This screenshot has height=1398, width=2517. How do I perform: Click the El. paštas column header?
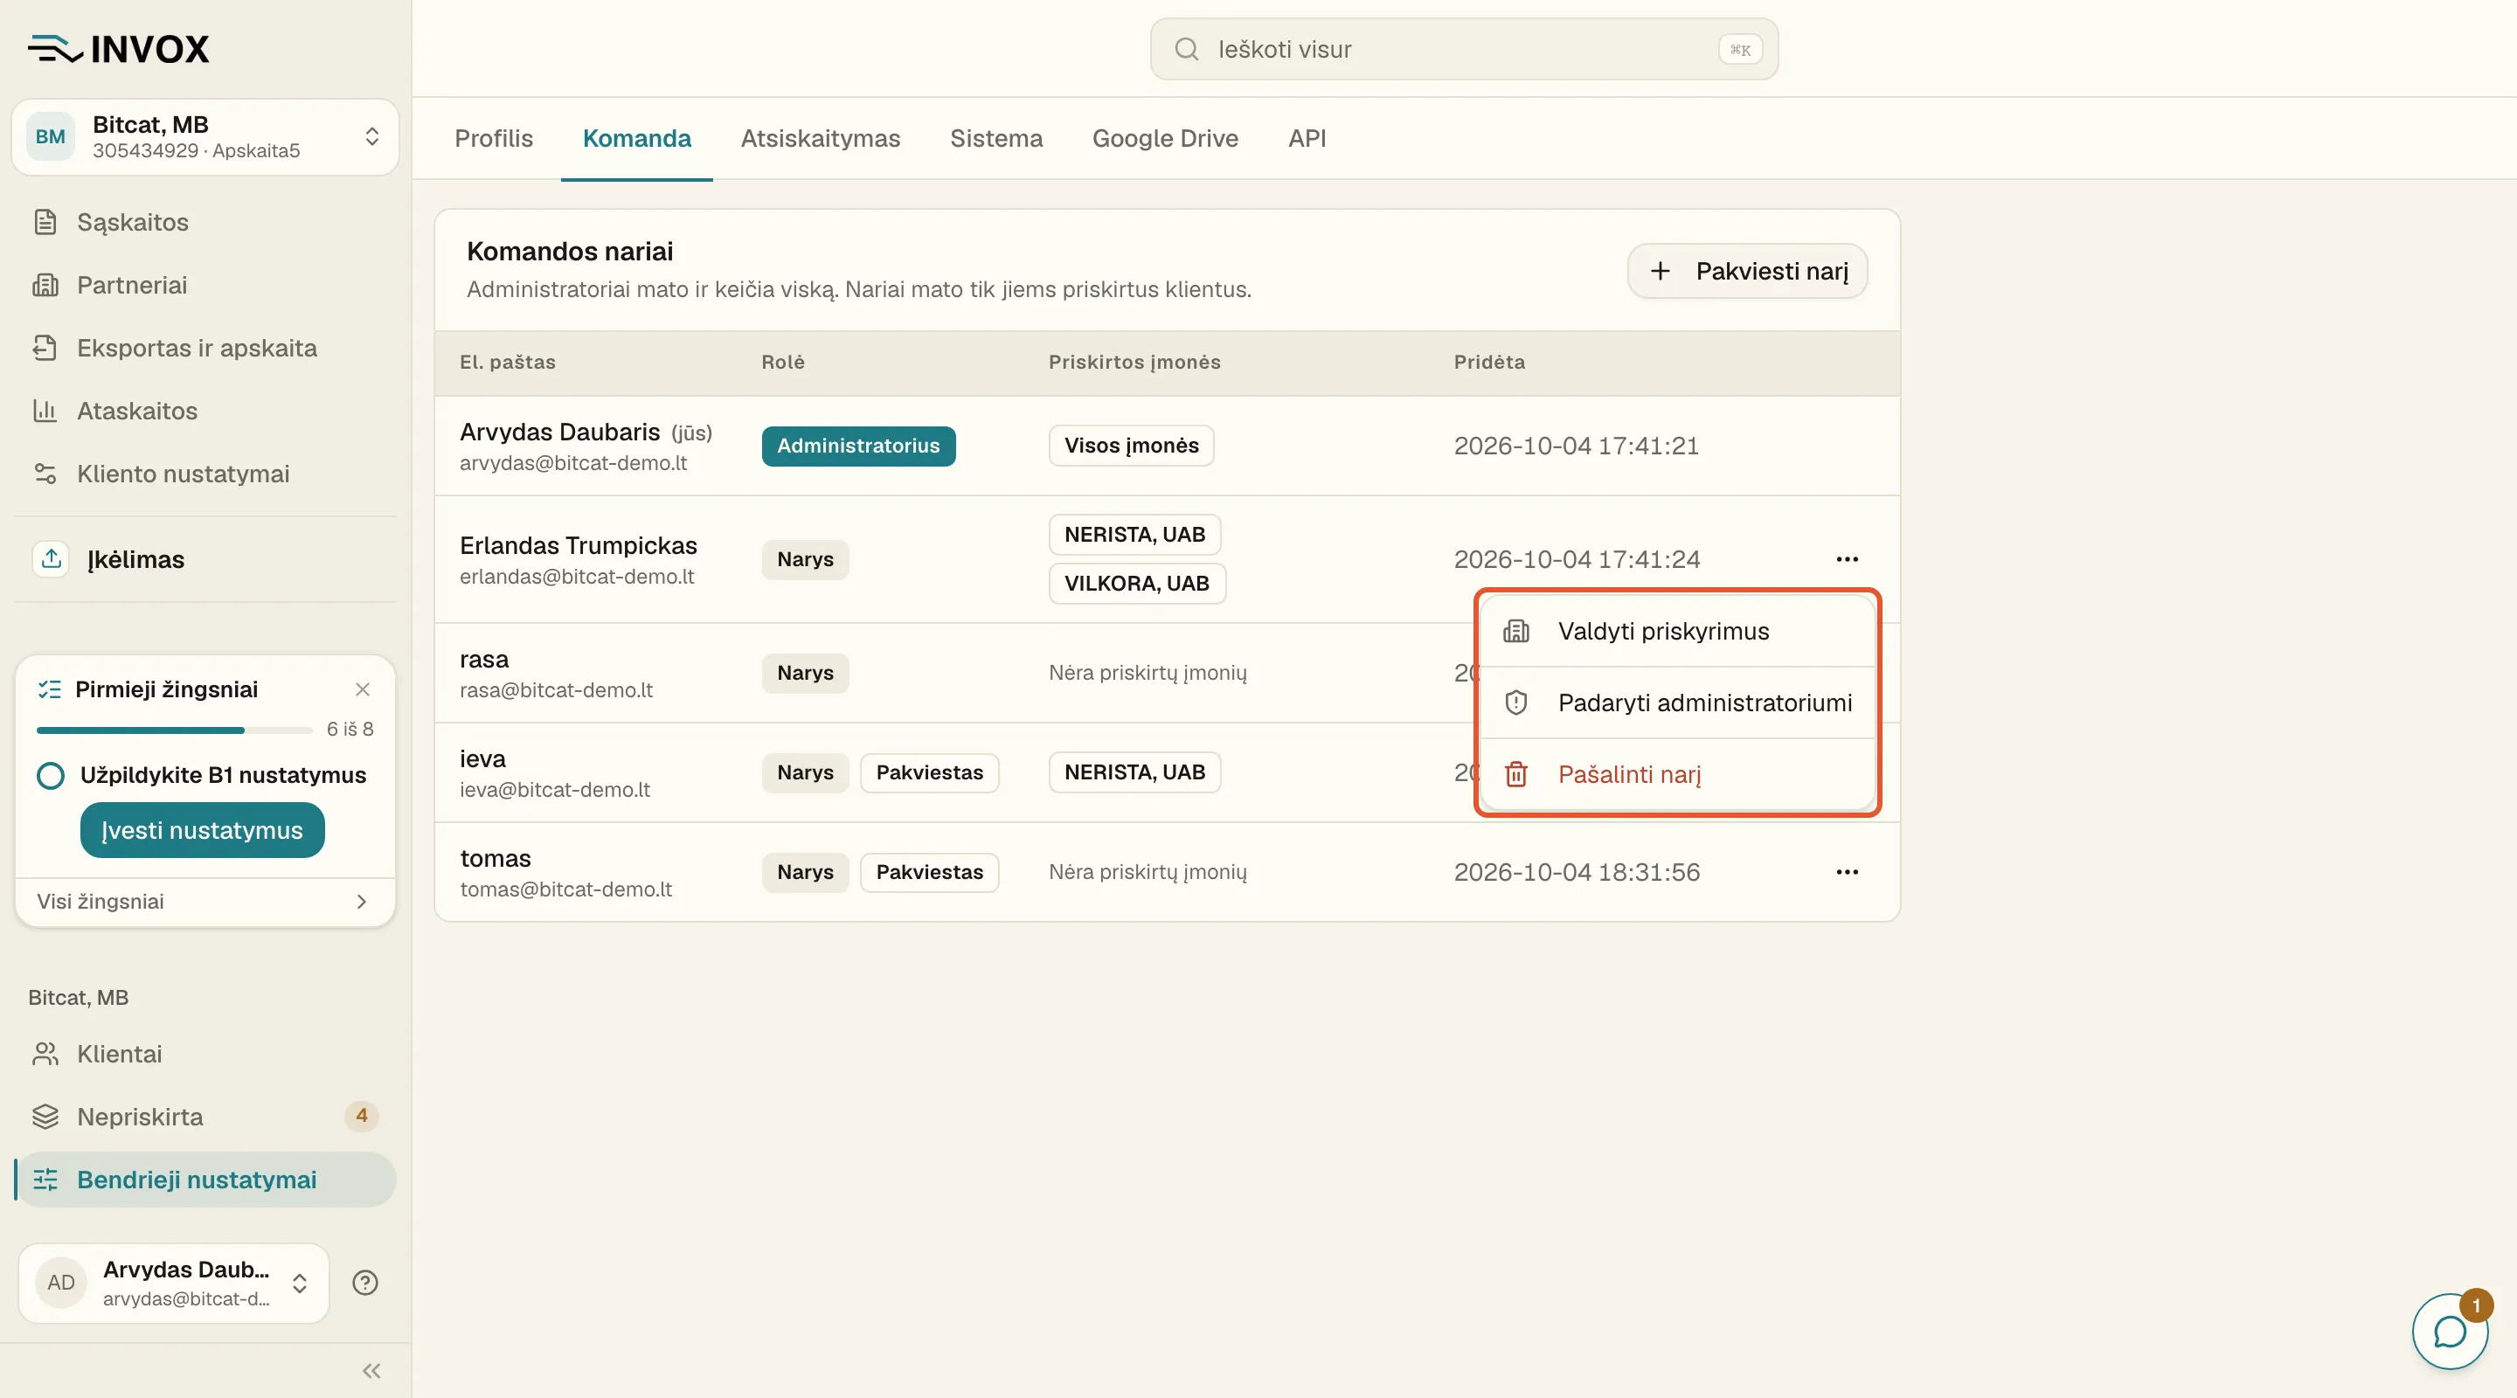coord(507,363)
